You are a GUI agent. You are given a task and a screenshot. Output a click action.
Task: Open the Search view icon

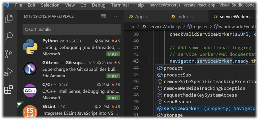9,37
